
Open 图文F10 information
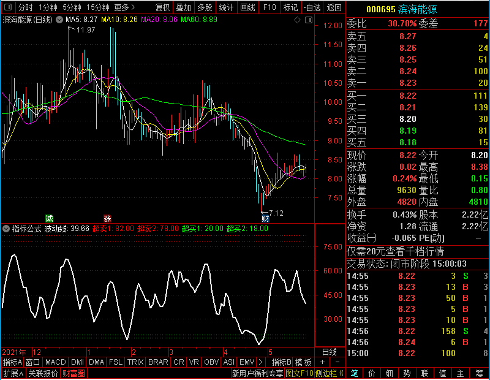pyautogui.click(x=300, y=373)
